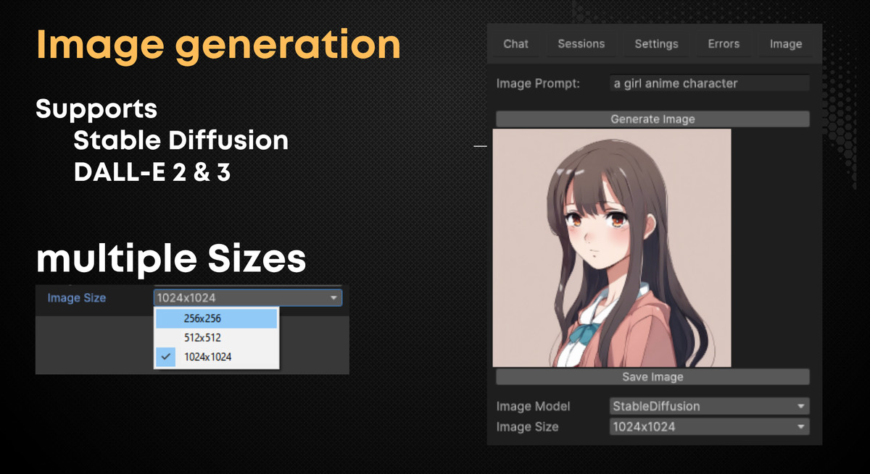Open the Sessions tab
Viewport: 870px width, 474px height.
(581, 44)
